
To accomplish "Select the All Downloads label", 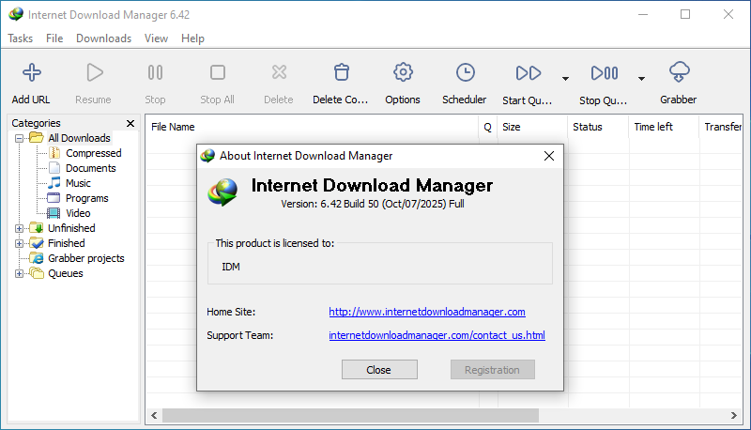I will 80,138.
